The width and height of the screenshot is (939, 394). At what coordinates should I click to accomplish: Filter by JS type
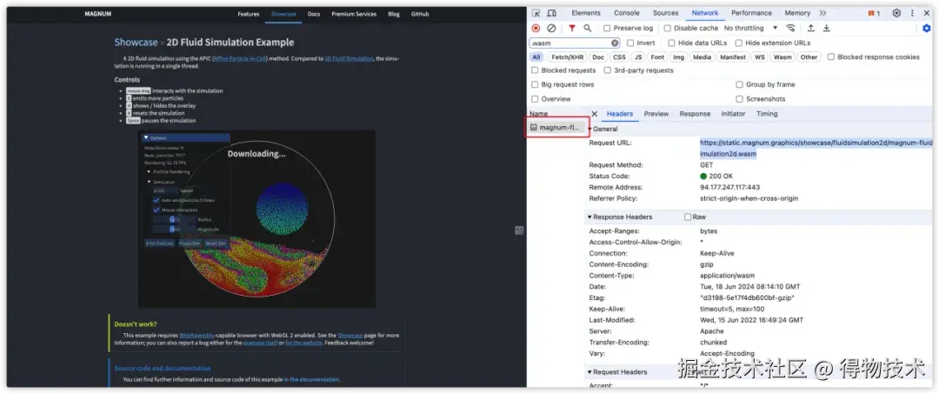point(638,57)
